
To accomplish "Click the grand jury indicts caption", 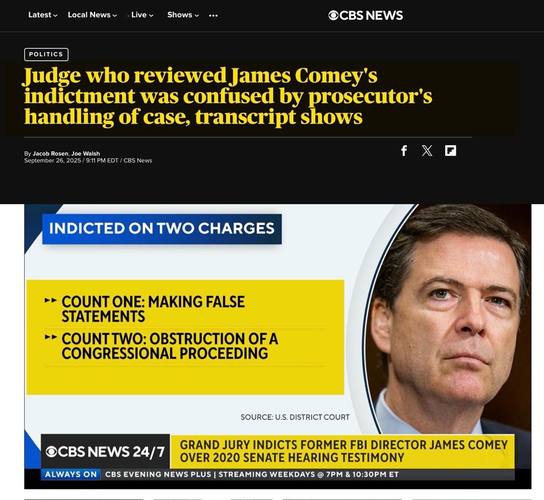I will click(x=344, y=451).
